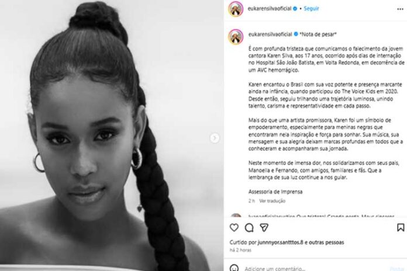
Task: Like the post with the heart icon
Action: point(234,227)
